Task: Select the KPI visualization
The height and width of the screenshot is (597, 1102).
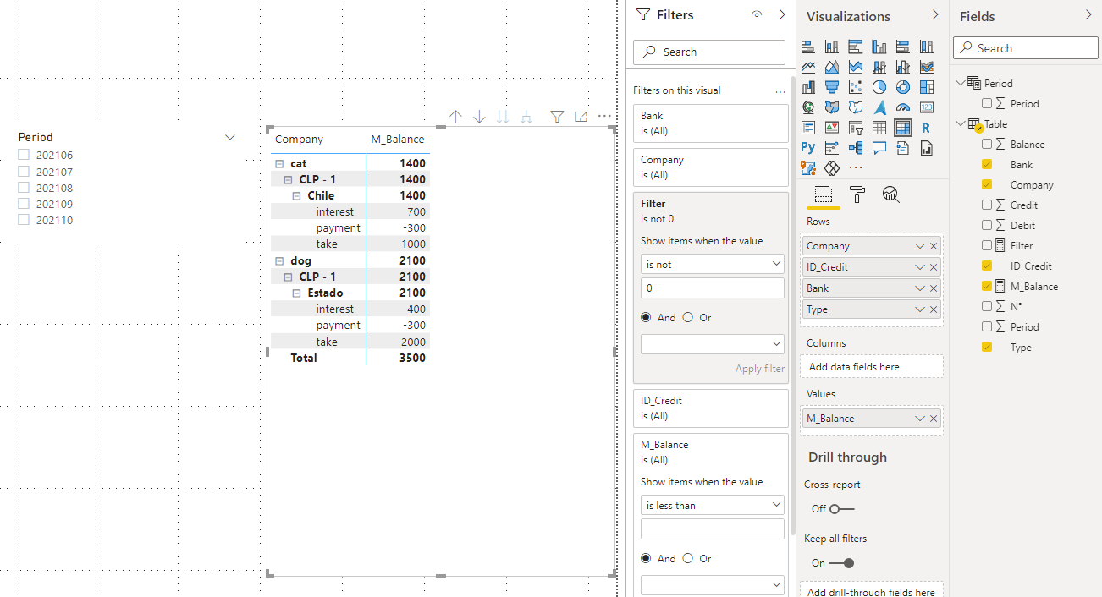Action: point(832,128)
